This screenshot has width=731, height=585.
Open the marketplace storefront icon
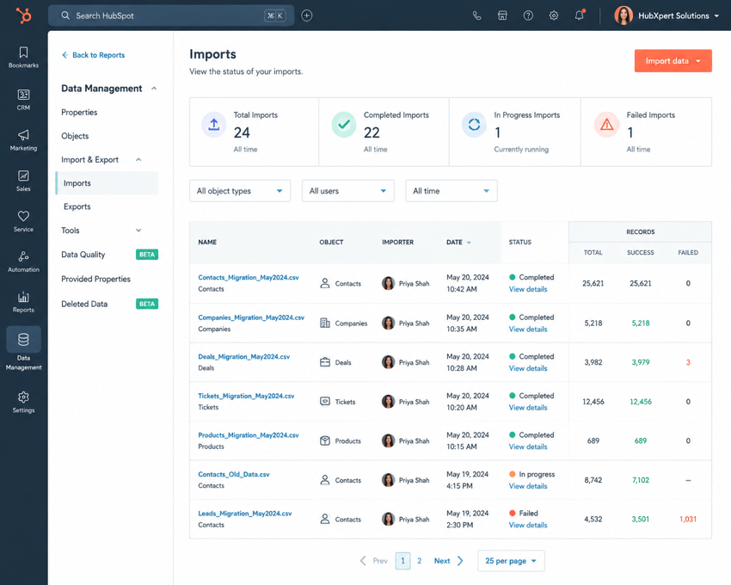502,15
